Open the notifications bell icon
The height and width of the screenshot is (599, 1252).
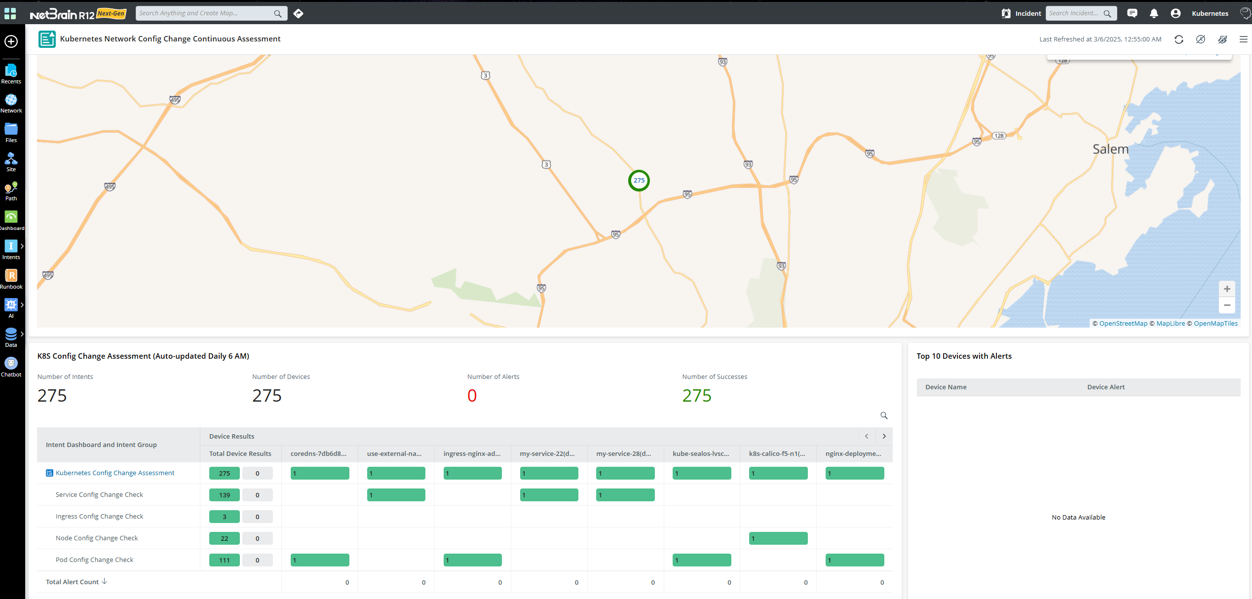click(1154, 13)
